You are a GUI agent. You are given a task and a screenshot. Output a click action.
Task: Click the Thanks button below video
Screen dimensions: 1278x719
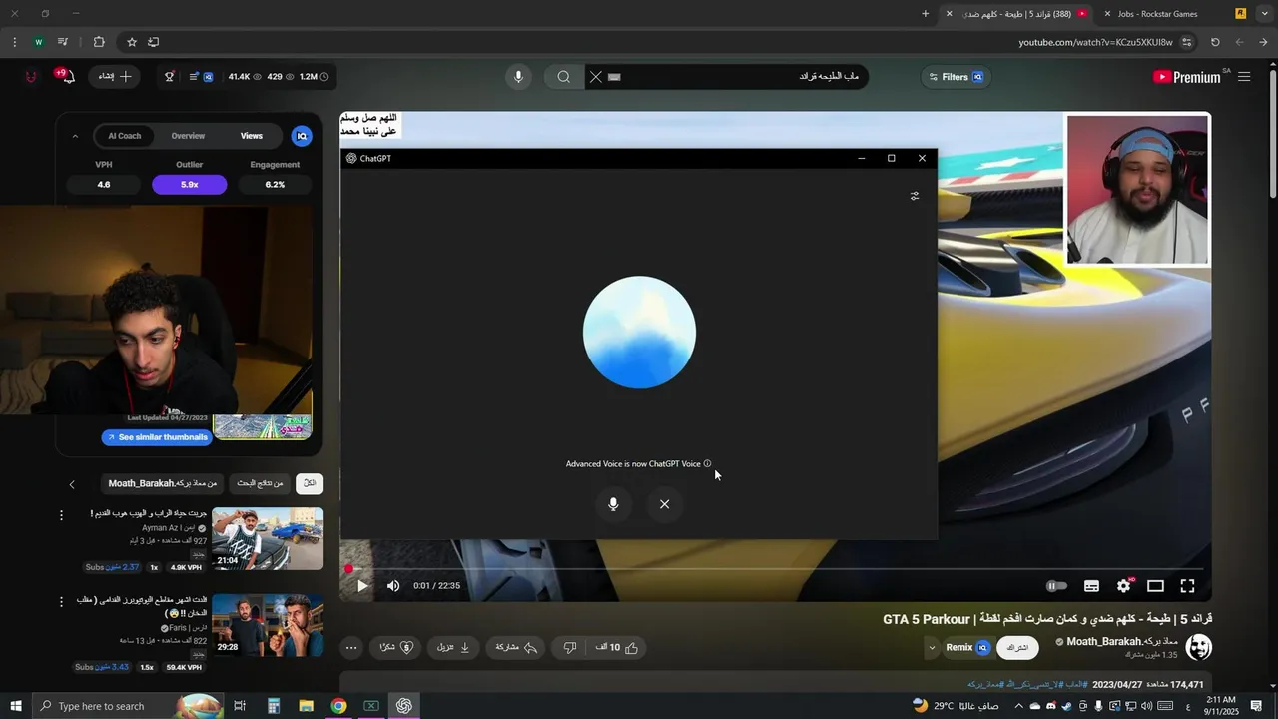pyautogui.click(x=396, y=647)
